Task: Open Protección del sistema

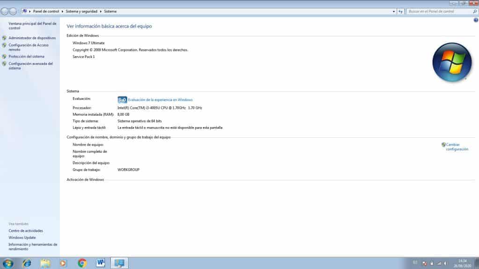Action: [26, 57]
